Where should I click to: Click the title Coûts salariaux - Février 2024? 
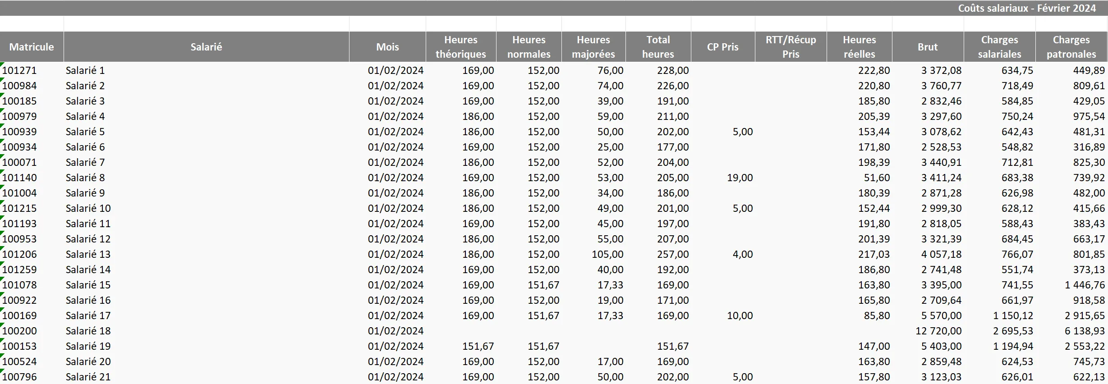[x=1027, y=8]
